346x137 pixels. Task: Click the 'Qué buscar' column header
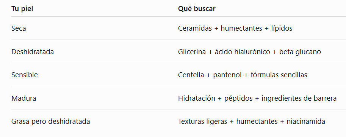click(197, 9)
